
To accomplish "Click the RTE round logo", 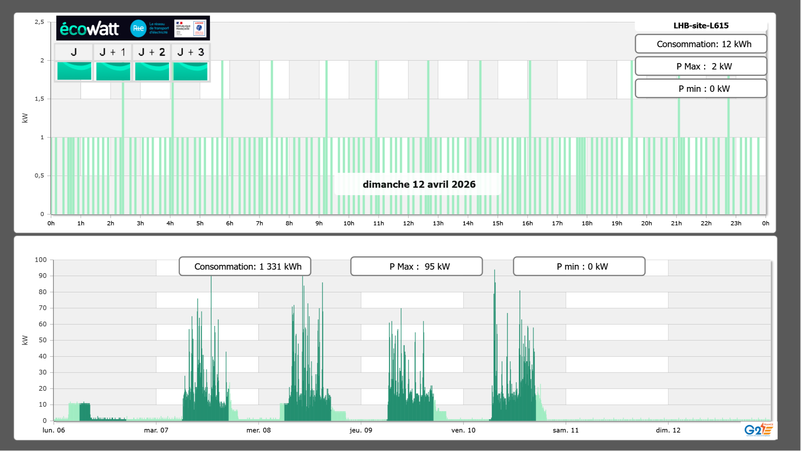I will pos(138,28).
